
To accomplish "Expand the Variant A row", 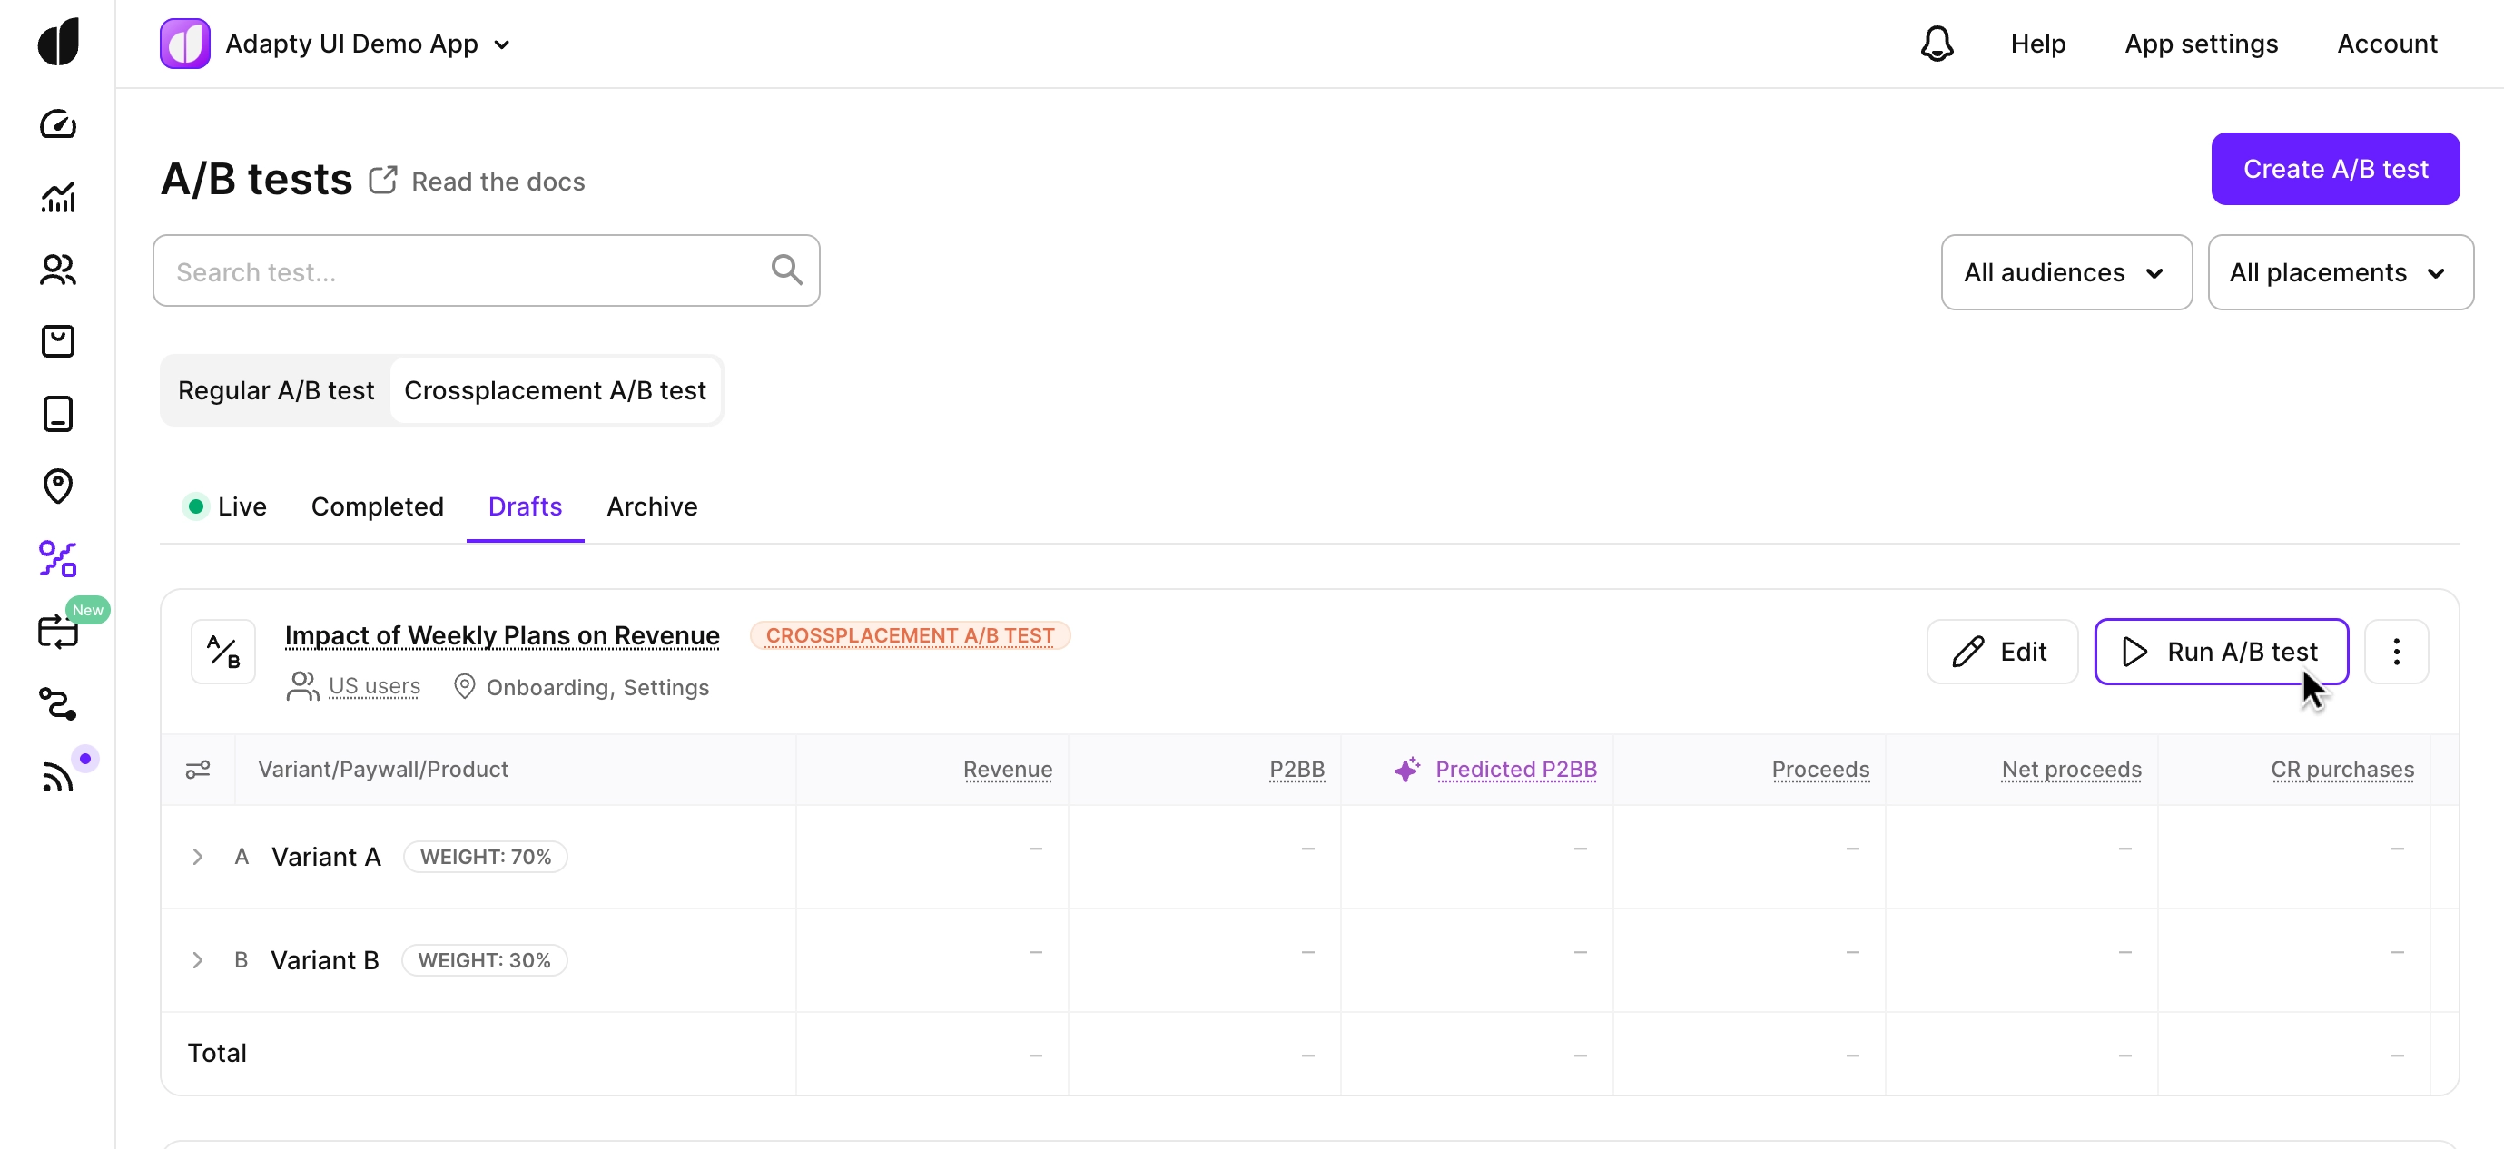I will coord(197,857).
